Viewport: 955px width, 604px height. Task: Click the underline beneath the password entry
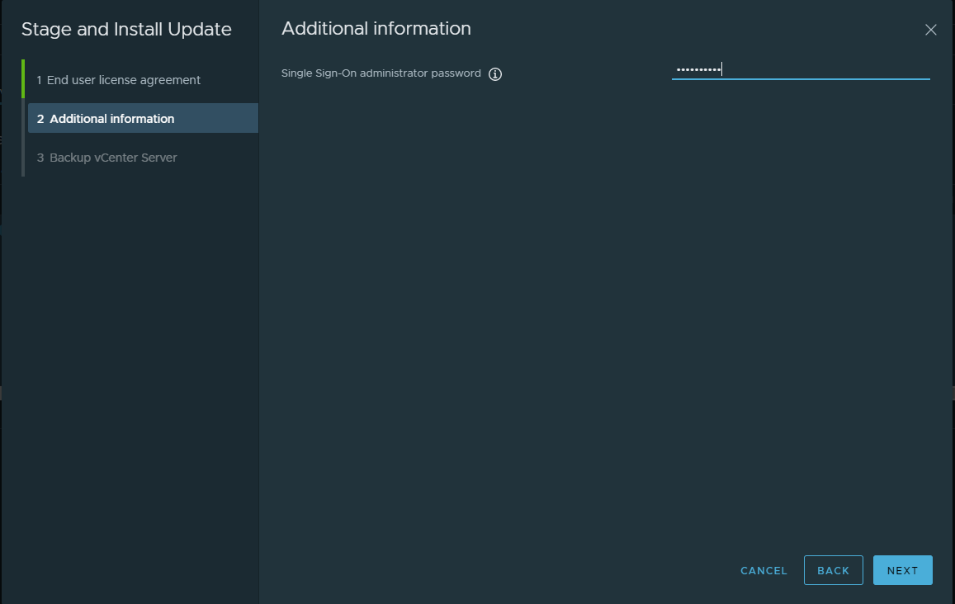click(801, 80)
